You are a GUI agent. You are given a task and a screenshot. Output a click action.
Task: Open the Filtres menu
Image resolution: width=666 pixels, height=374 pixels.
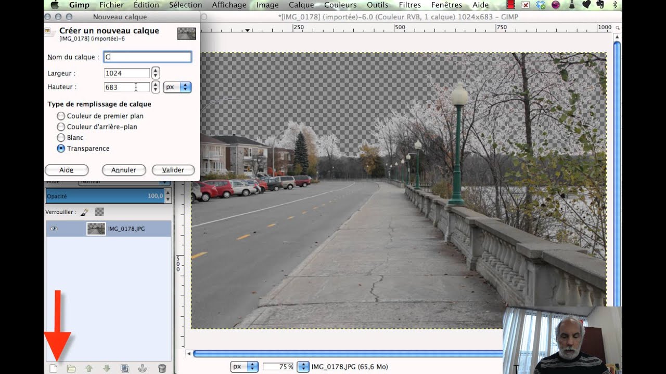tap(410, 5)
